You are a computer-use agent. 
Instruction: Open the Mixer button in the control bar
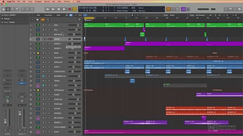click(x=27, y=9)
